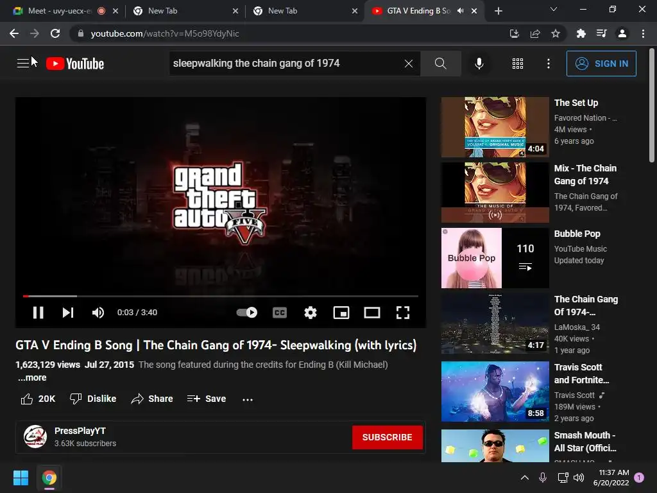Show hidden system tray icons
657x493 pixels.
524,478
